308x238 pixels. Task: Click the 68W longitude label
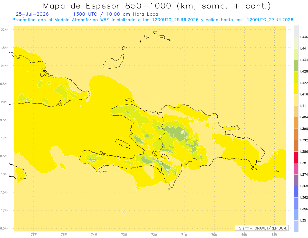tap(274, 234)
